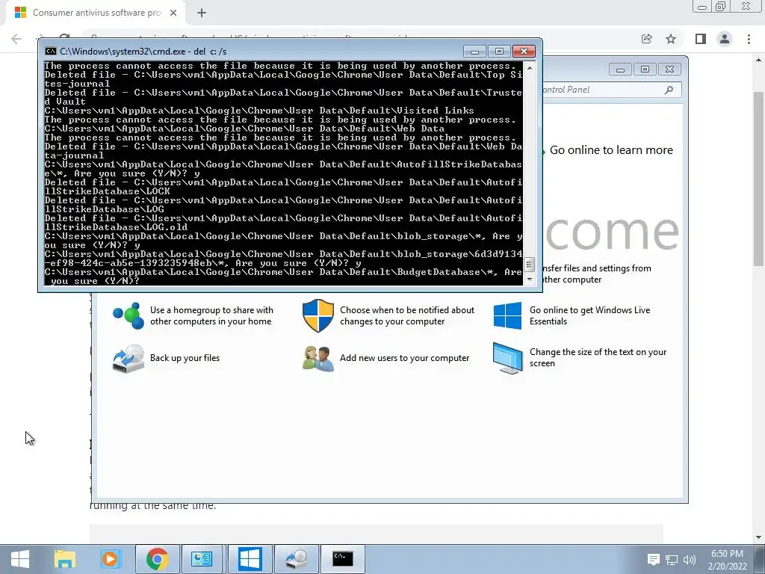Viewport: 765px width, 574px height.
Task: Open the volume speaker tray icon
Action: pos(689,560)
